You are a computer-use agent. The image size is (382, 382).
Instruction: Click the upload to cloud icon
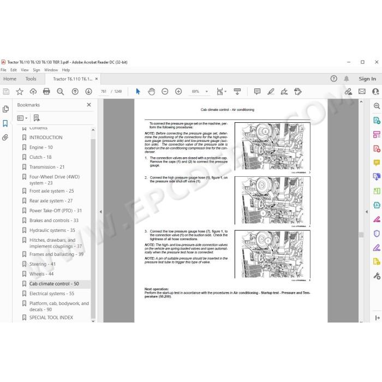point(33,92)
